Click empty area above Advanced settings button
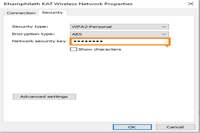 [x=75, y=75]
